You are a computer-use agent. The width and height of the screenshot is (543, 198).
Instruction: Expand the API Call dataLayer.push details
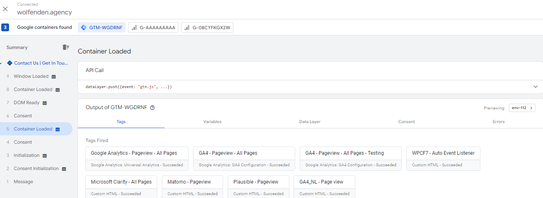click(535, 87)
